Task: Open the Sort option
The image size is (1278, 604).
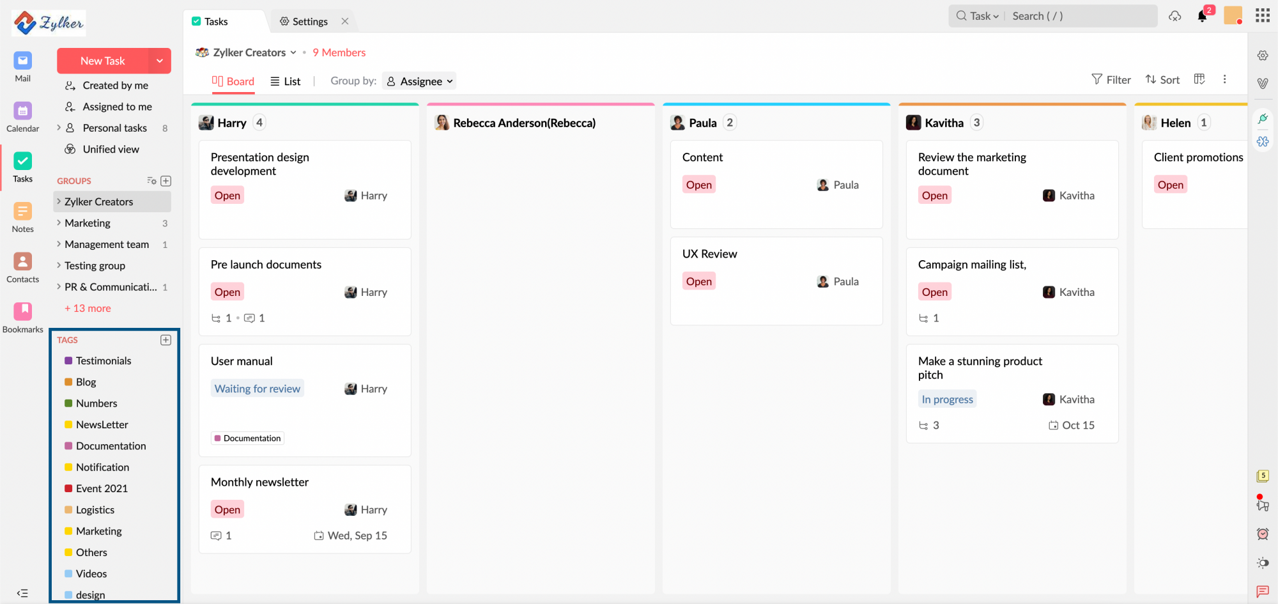Action: point(1162,79)
